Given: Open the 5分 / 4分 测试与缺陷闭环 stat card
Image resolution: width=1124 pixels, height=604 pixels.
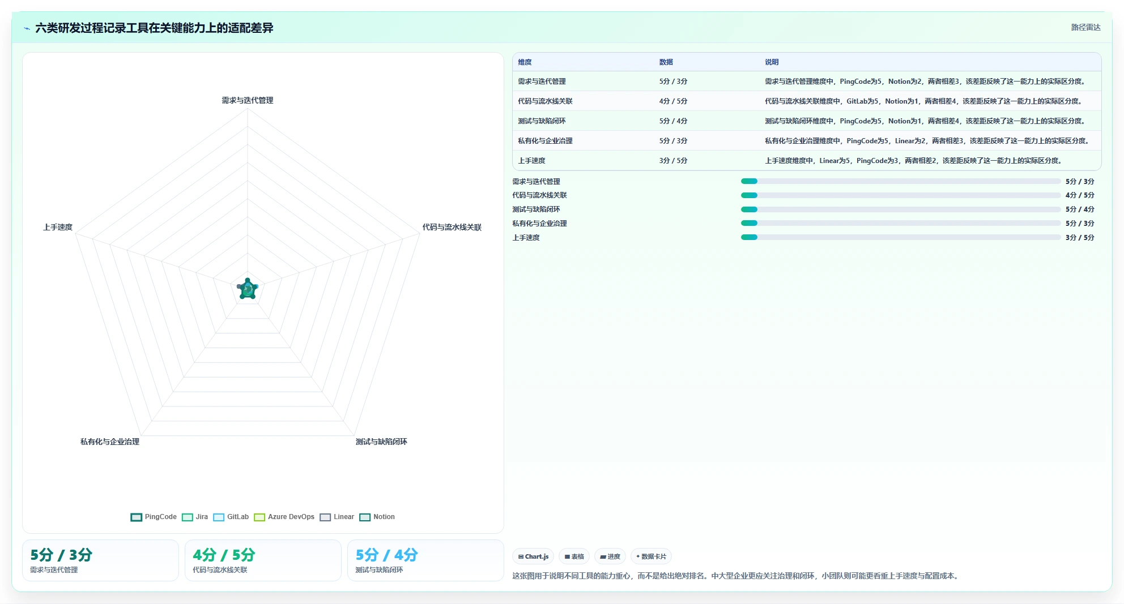Looking at the screenshot, I should pos(425,560).
